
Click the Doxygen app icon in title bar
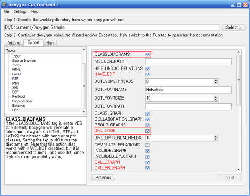[x=4, y=5]
